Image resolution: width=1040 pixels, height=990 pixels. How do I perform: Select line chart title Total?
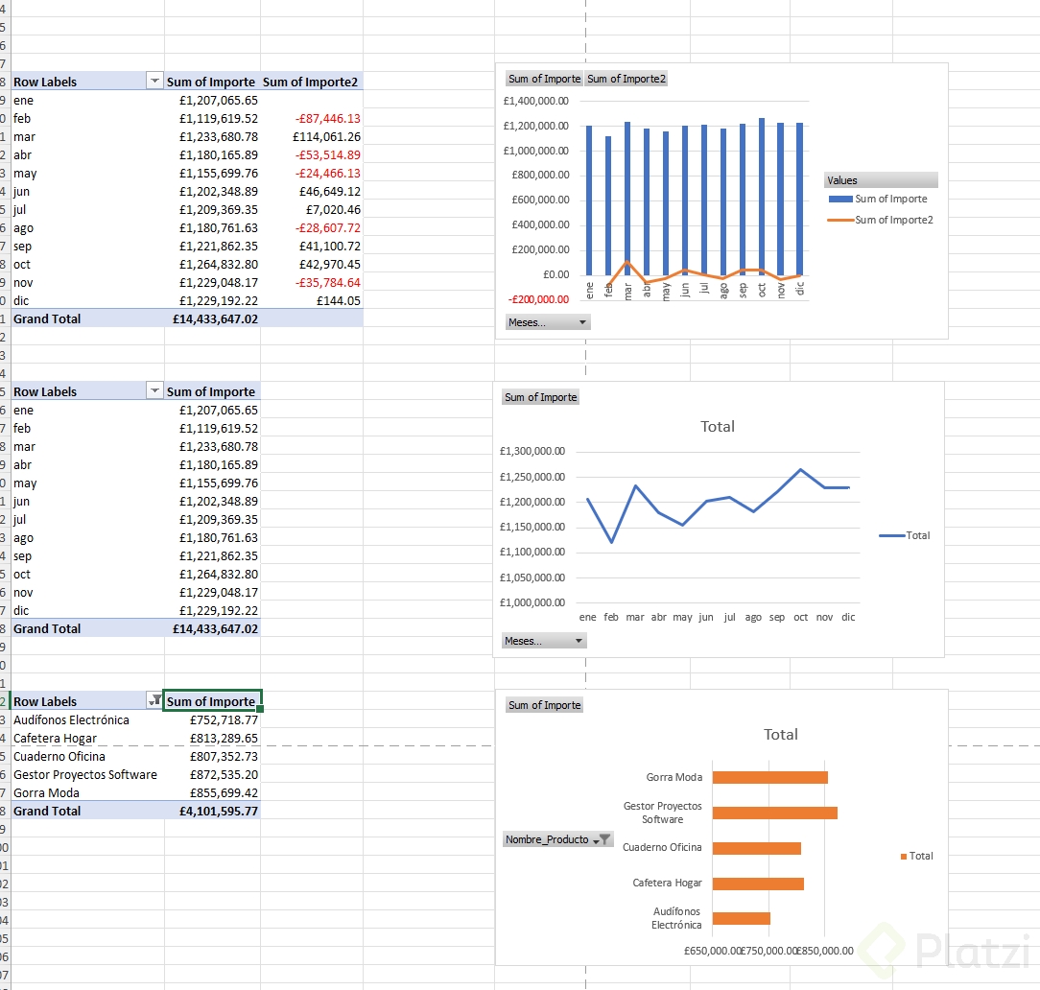point(718,426)
